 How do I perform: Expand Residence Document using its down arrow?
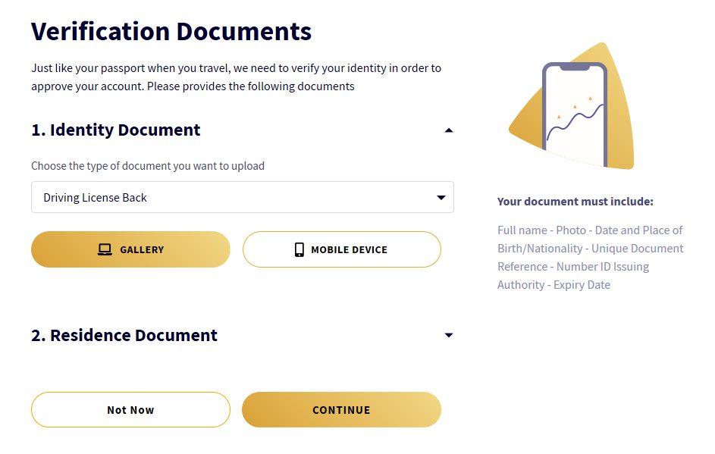pos(449,335)
